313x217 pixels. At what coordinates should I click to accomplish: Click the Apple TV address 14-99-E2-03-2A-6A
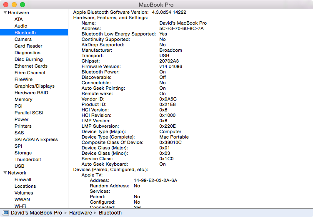[155, 180]
